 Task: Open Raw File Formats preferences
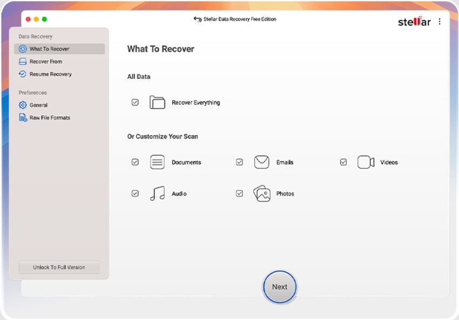59,117
